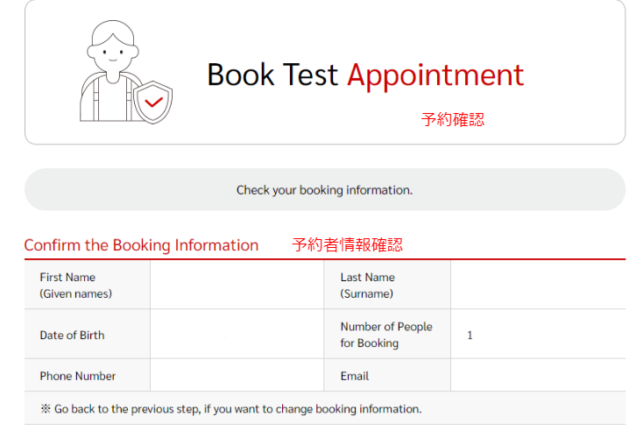
Task: Click the empty Last Name value cell
Action: [x=537, y=286]
